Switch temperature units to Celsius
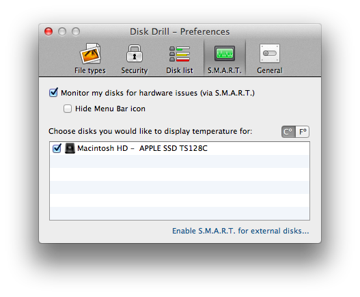Viewport: 360px width, 297px height. pos(288,132)
